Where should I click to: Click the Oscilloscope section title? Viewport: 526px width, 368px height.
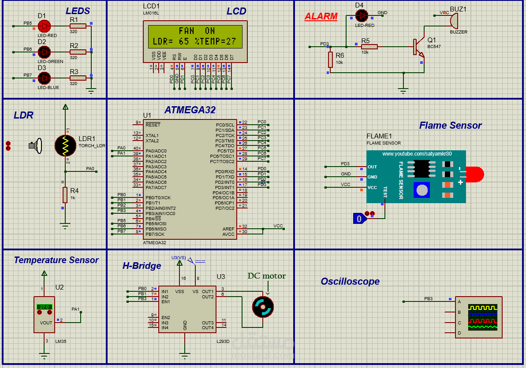tap(350, 282)
